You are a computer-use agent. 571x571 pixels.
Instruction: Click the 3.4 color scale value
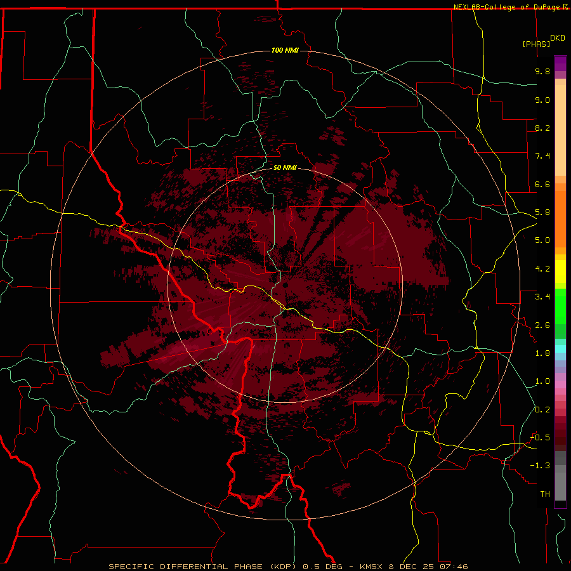coord(542,297)
